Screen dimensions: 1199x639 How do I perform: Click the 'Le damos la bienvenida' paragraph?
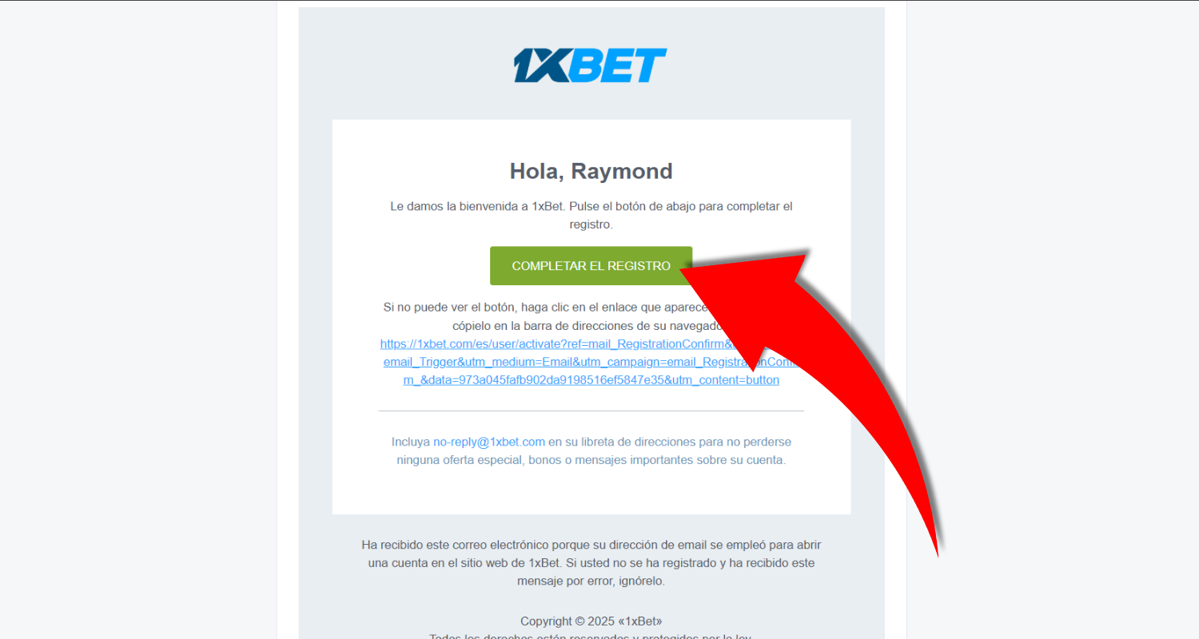tap(592, 216)
